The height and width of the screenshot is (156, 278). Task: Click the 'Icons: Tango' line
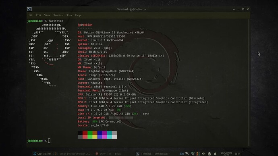[x=96, y=75]
